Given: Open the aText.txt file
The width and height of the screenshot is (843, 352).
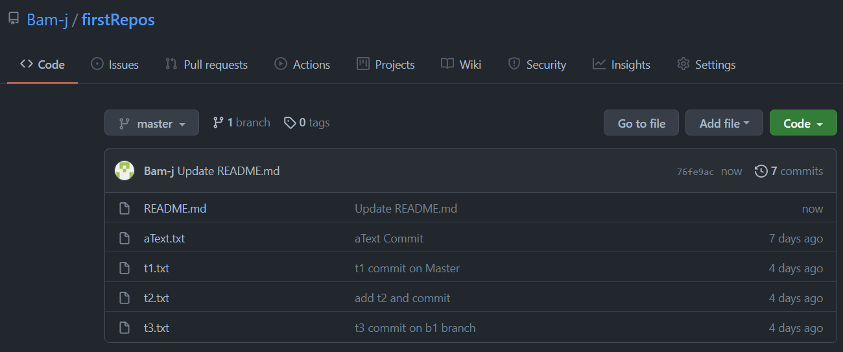Looking at the screenshot, I should (164, 239).
